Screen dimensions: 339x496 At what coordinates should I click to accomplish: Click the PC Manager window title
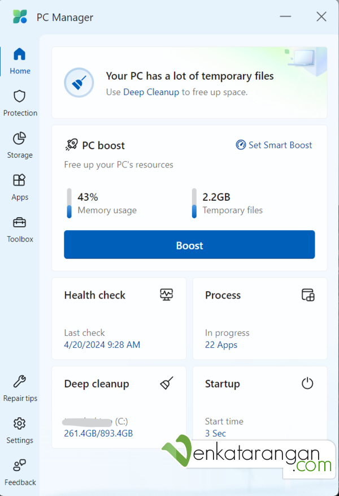pyautogui.click(x=65, y=18)
